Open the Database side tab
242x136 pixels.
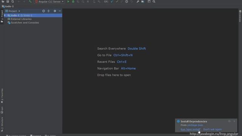(240, 16)
